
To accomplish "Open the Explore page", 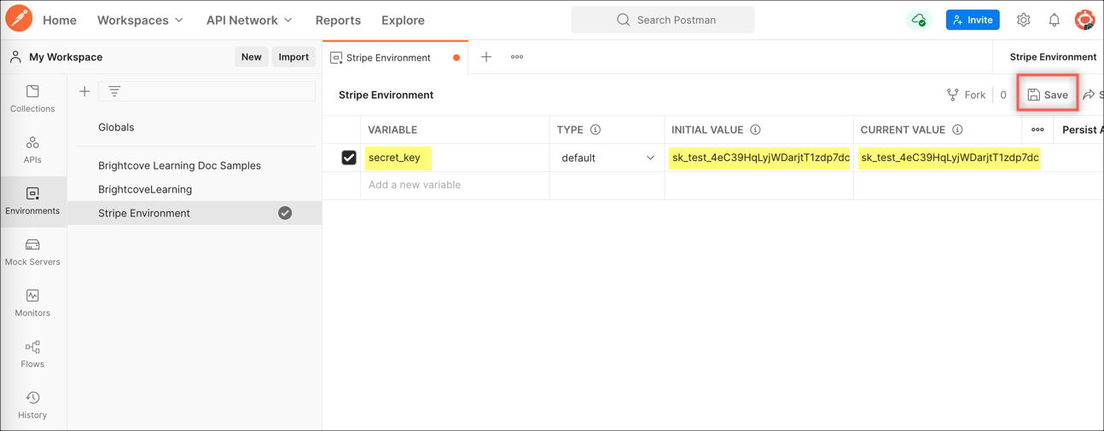I will (403, 20).
